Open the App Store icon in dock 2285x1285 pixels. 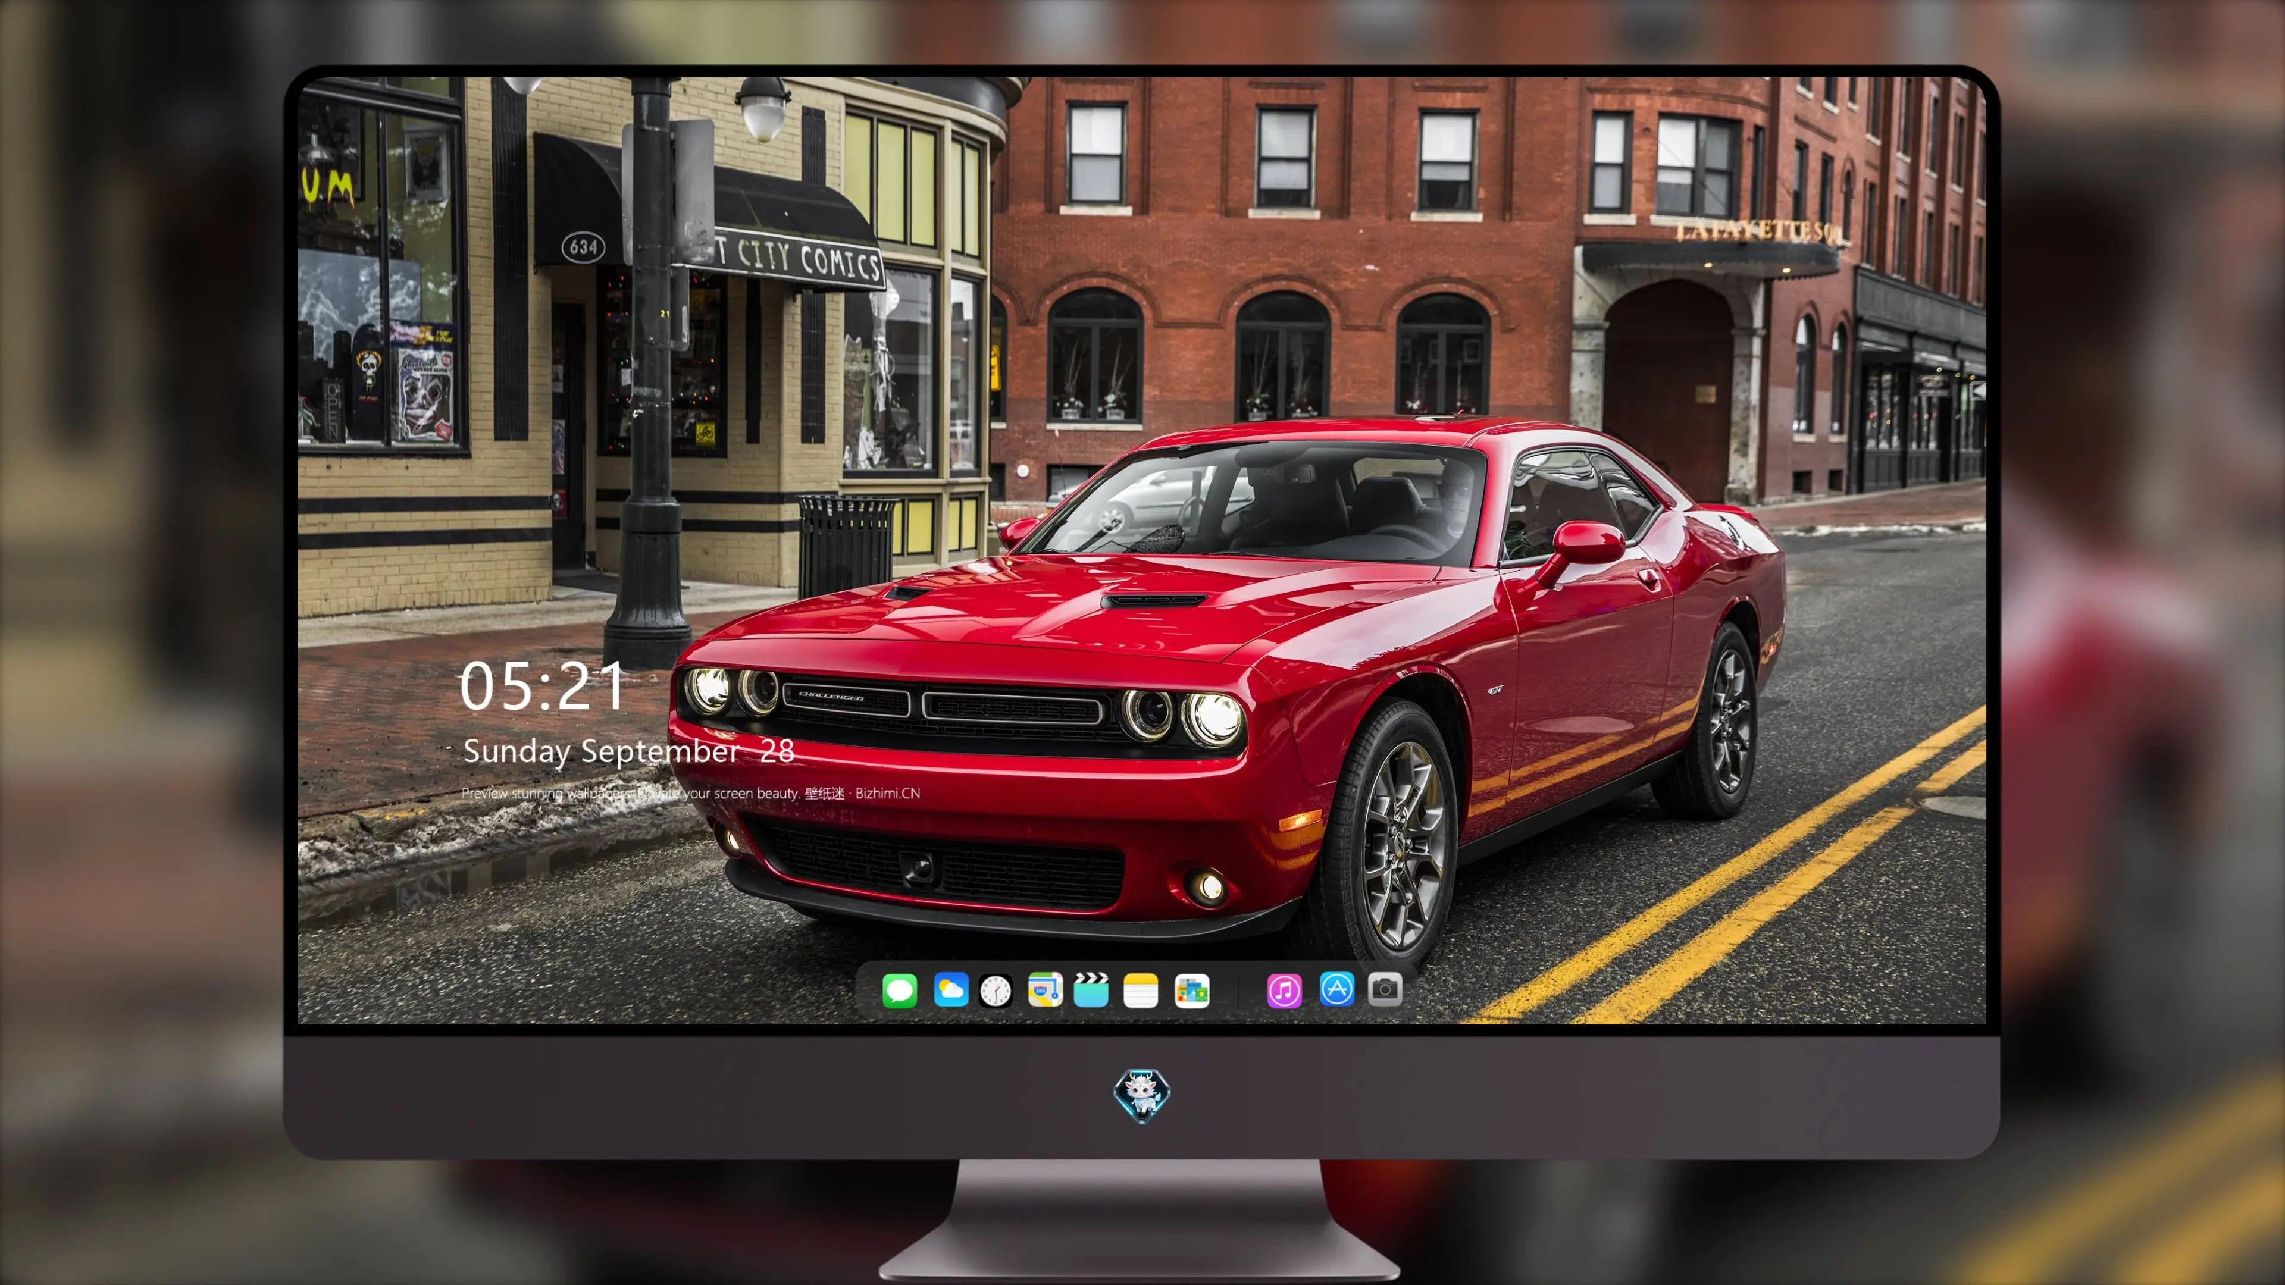point(1336,990)
